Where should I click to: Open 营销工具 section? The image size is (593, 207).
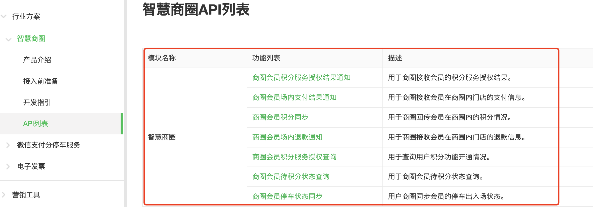click(26, 195)
